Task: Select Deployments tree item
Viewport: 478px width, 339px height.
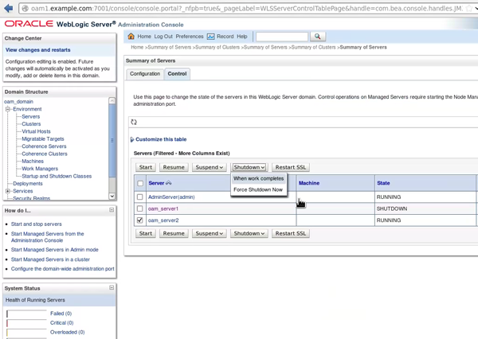Action: pos(28,183)
